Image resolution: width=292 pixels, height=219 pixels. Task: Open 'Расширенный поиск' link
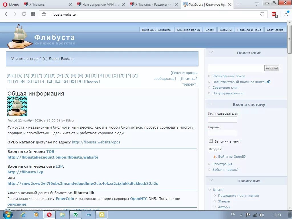pos(229,76)
